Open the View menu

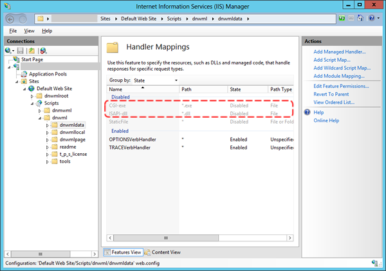[29, 31]
